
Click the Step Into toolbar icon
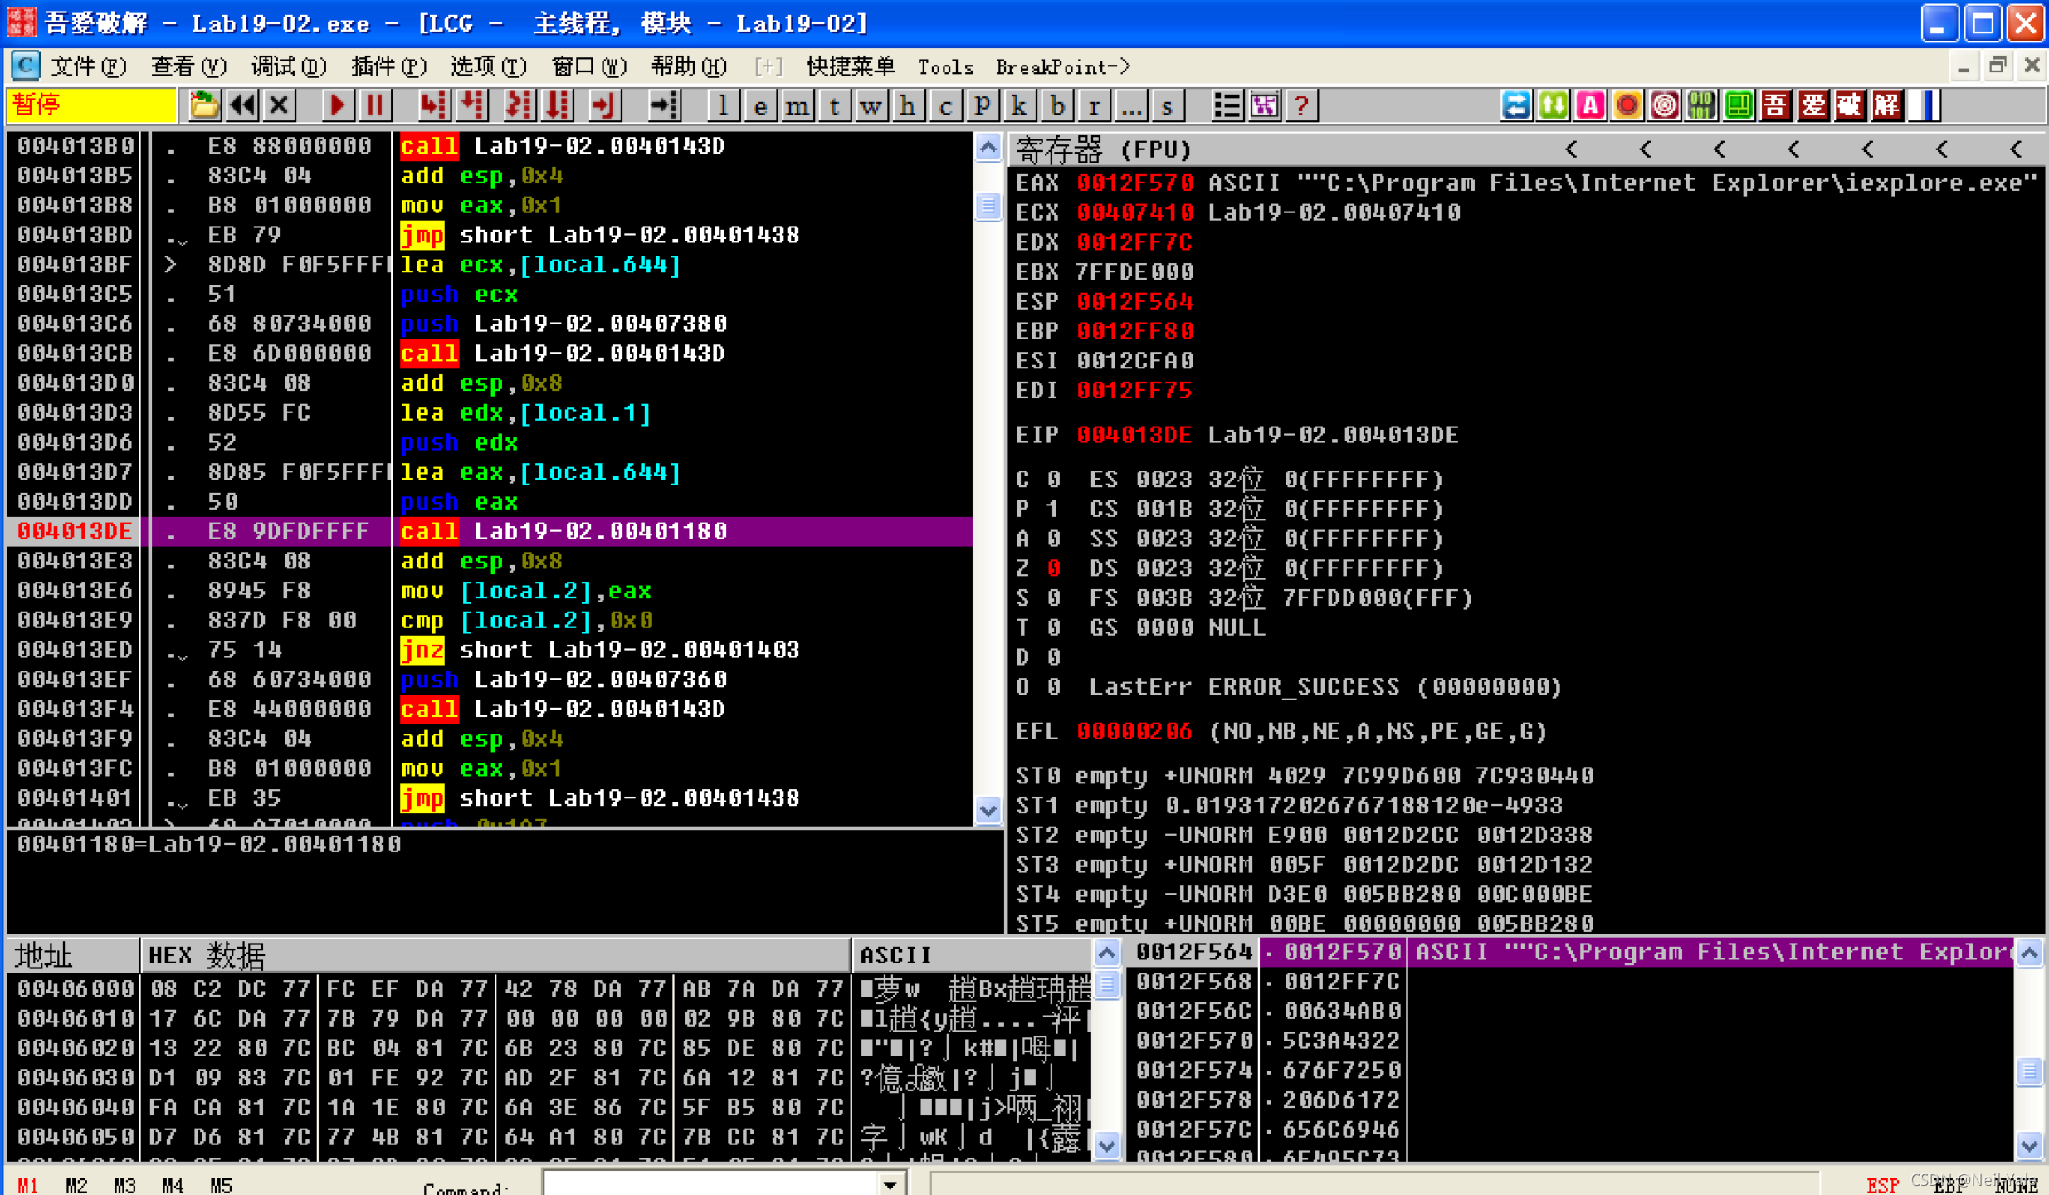[433, 105]
